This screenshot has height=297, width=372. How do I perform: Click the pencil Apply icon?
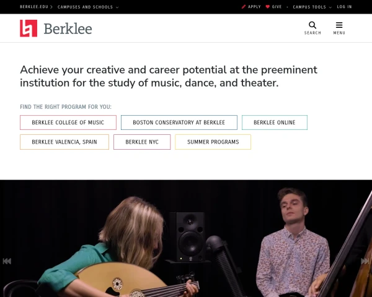click(244, 7)
